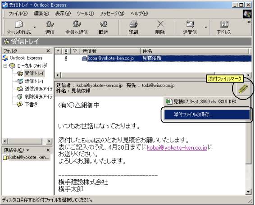Close the 連絡先 pane
Screen dimensions: 255x205
tap(48, 150)
